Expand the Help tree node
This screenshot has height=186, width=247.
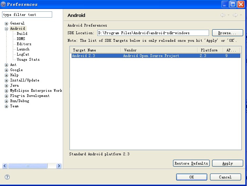pos(6,75)
